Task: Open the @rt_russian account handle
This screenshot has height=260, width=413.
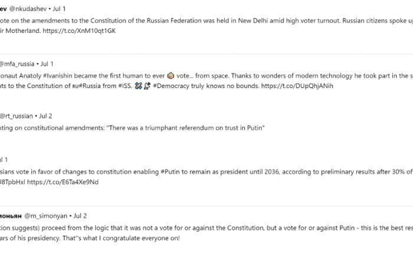Action: [x=16, y=116]
